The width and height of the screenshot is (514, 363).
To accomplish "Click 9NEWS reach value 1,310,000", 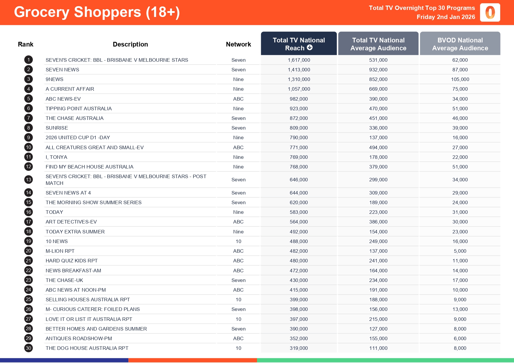I will 299,79.
